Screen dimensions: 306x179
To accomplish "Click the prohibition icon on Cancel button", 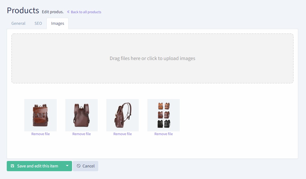I will tap(79, 166).
